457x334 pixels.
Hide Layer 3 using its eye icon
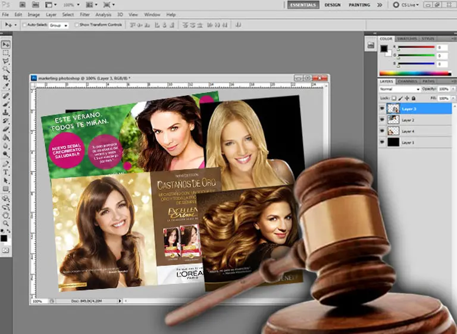382,109
